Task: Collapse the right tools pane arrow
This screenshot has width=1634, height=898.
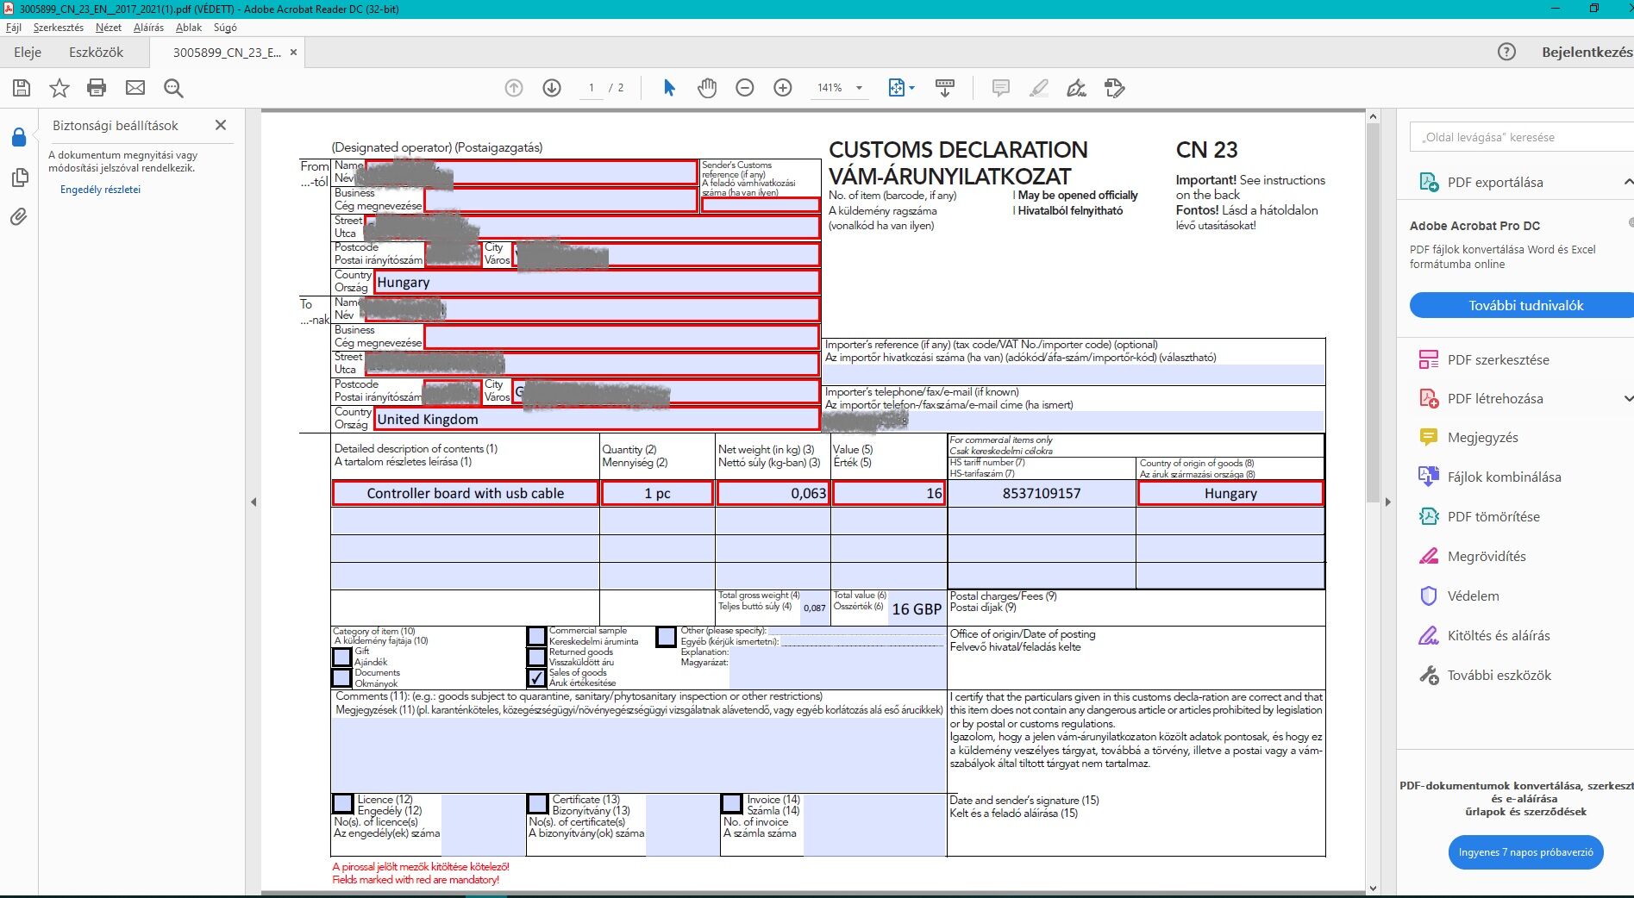Action: coord(1387,502)
